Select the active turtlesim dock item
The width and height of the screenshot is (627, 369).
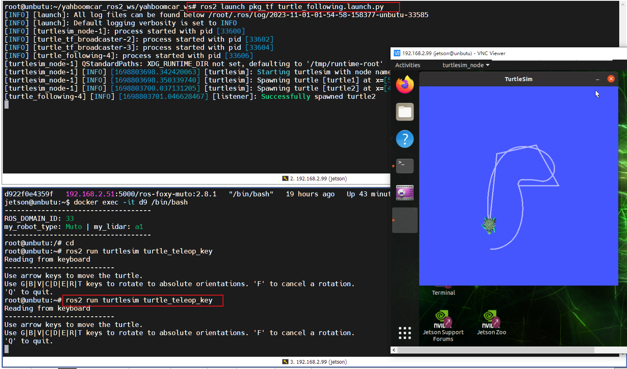[x=404, y=220]
